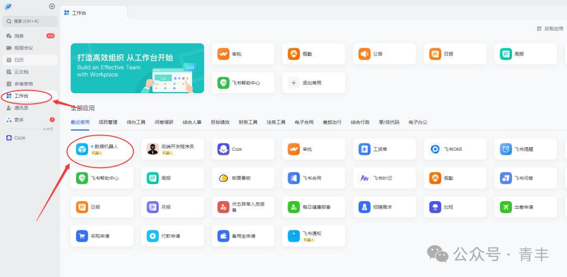Open the 飞书合同 contract app
This screenshot has height=277, width=567.
pos(314,178)
